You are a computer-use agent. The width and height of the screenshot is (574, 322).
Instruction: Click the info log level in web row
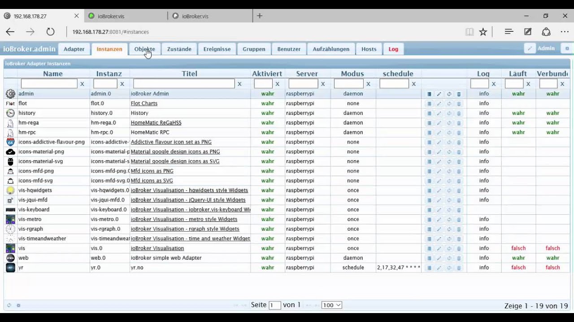click(x=484, y=258)
